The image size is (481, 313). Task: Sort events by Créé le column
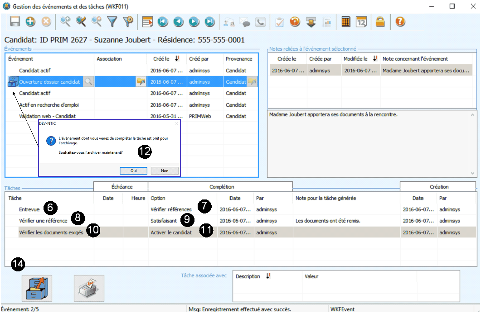[161, 59]
